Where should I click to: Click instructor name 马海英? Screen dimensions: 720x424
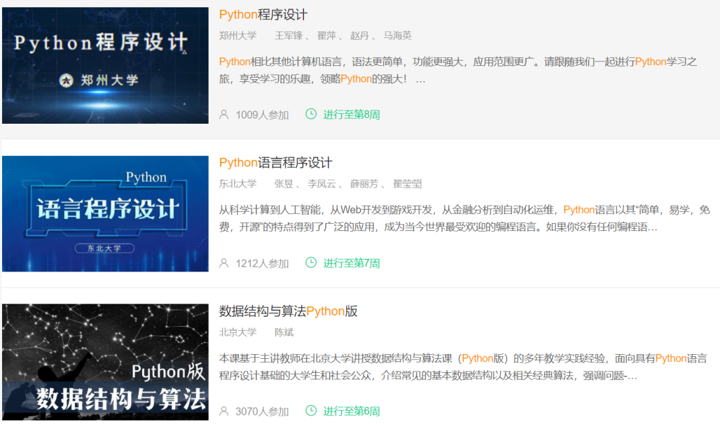[x=397, y=36]
